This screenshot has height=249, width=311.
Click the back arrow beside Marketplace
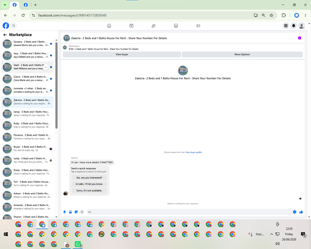(x=5, y=35)
